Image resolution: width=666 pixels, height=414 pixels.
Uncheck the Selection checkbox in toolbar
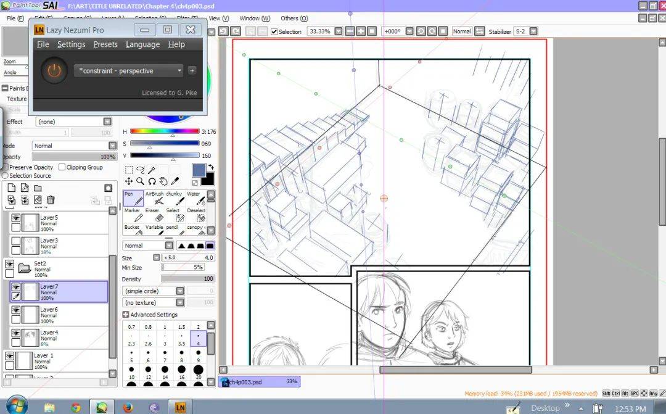click(x=274, y=31)
